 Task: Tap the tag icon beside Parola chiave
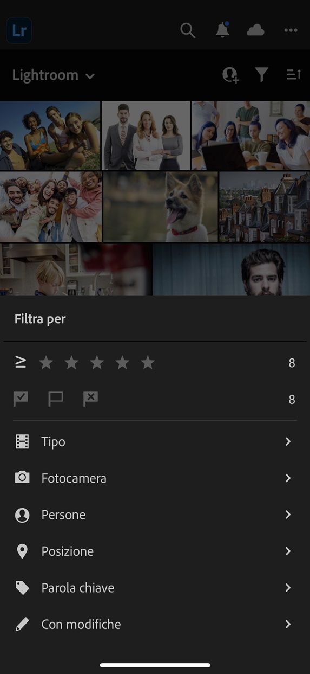pos(22,588)
